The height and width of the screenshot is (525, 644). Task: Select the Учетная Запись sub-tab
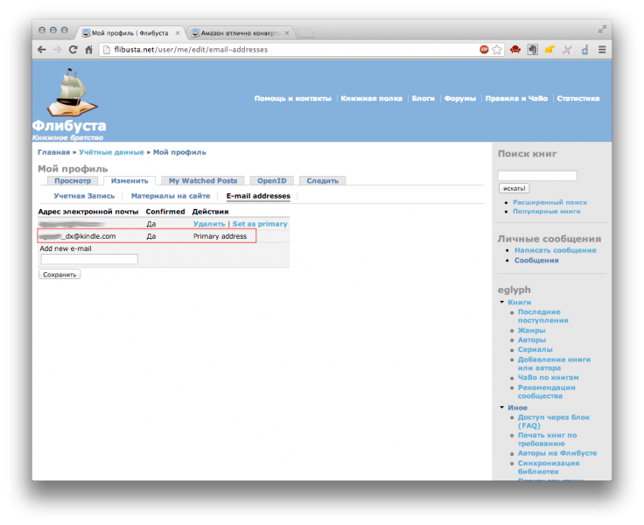point(84,196)
